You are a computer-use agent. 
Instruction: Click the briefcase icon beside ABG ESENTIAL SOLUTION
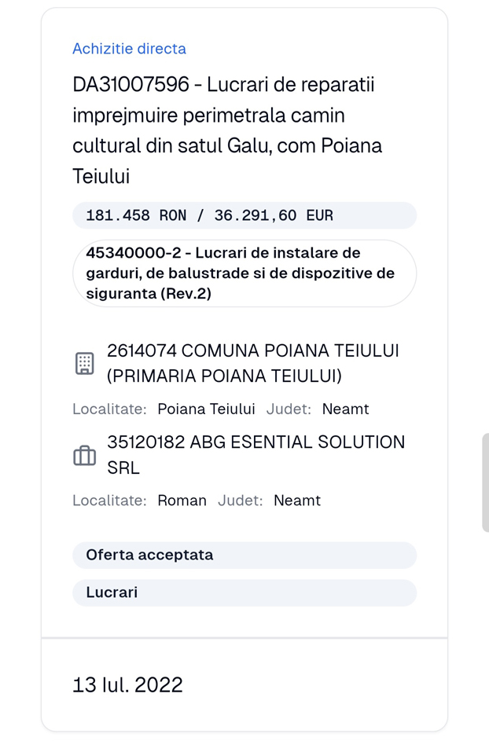coord(84,455)
